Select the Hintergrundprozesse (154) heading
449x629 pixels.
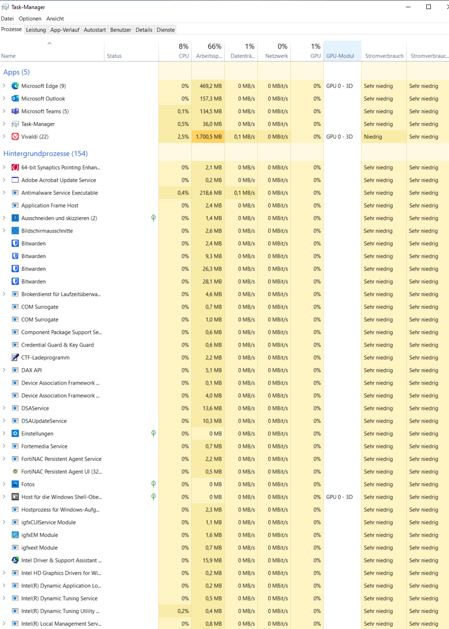45,154
